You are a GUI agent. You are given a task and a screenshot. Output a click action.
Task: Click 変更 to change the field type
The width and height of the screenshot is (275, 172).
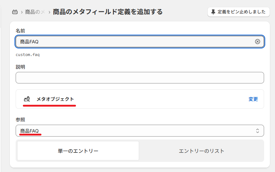click(253, 99)
